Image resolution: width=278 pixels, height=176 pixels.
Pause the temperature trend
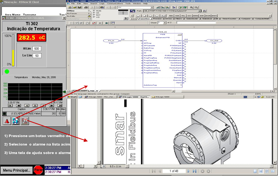[x=35, y=105]
